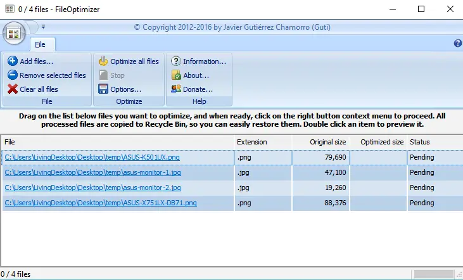Click the .jpg extension cell for asus-monitor-1
The height and width of the screenshot is (280, 463).
coord(263,172)
